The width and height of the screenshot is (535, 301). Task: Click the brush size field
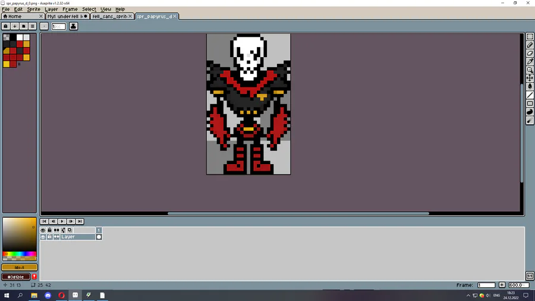click(x=58, y=26)
